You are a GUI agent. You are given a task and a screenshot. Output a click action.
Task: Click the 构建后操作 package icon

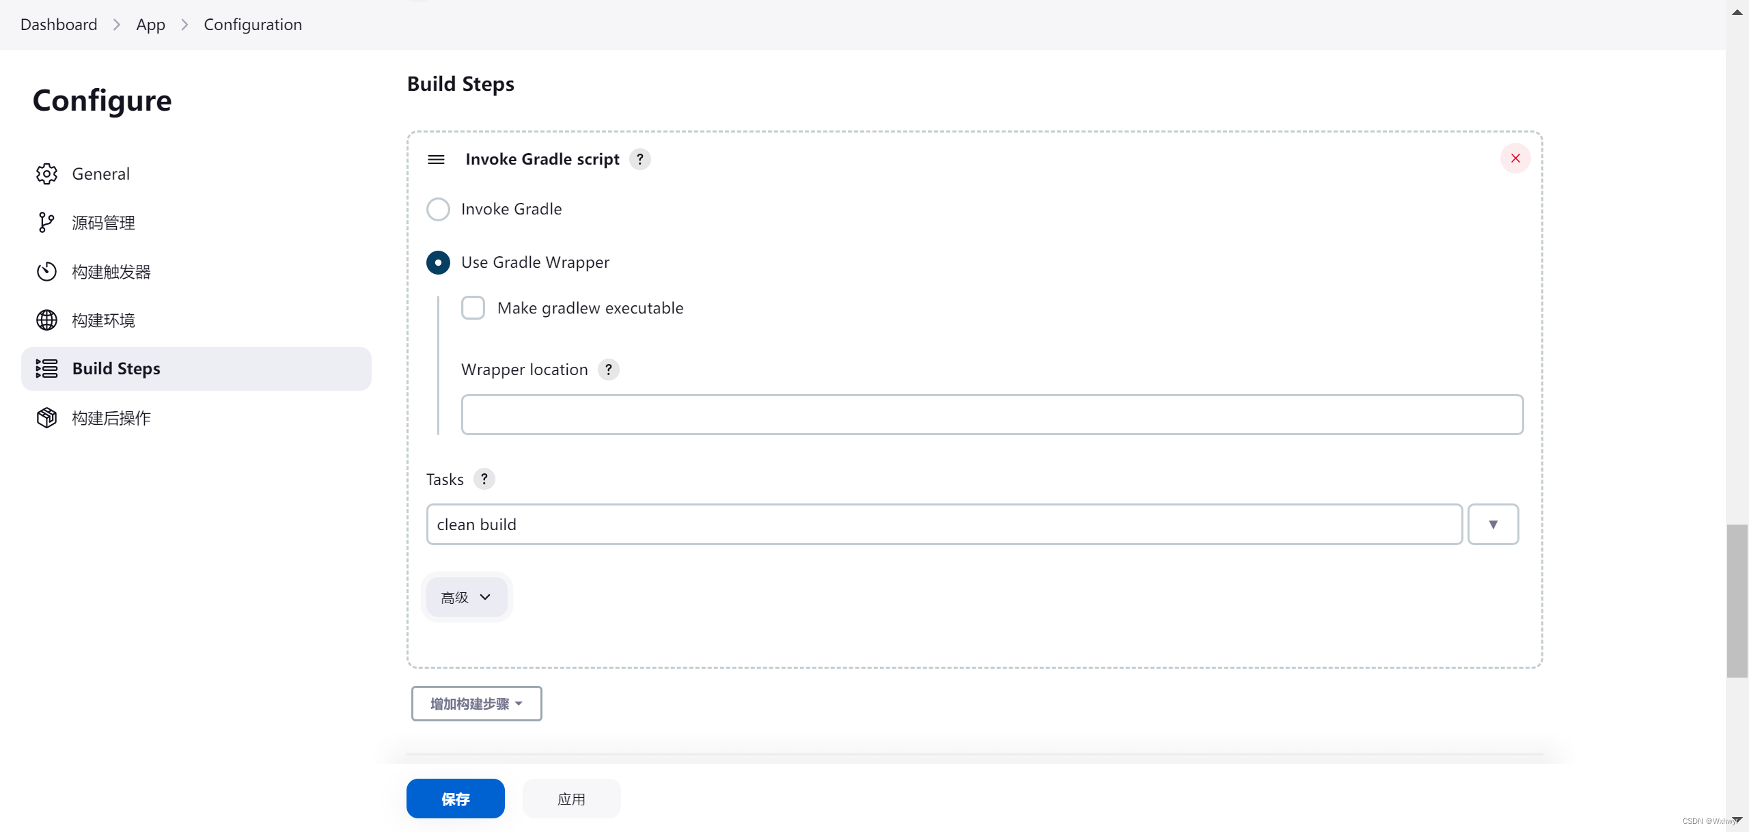point(46,417)
